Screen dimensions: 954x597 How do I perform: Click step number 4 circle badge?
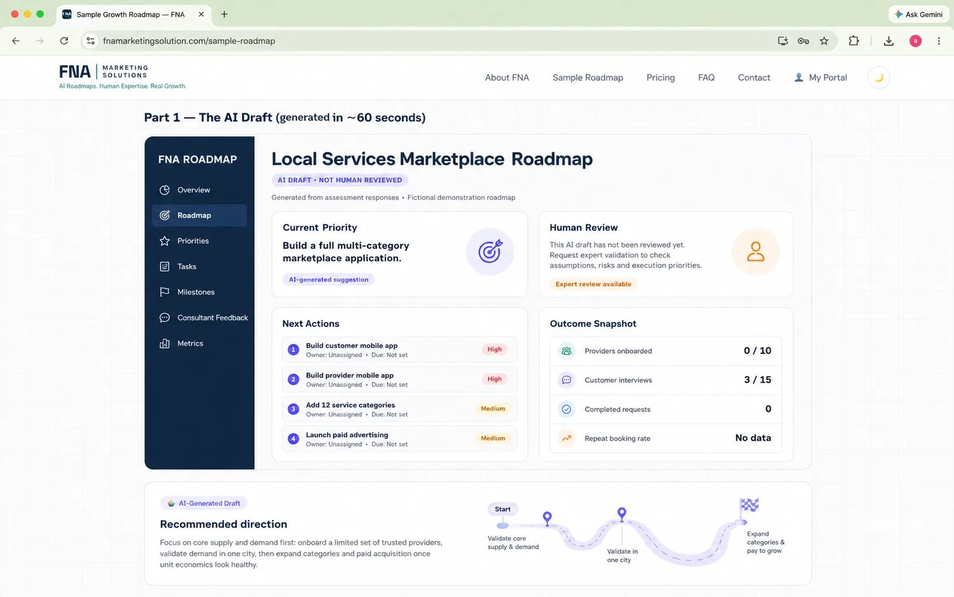point(293,439)
